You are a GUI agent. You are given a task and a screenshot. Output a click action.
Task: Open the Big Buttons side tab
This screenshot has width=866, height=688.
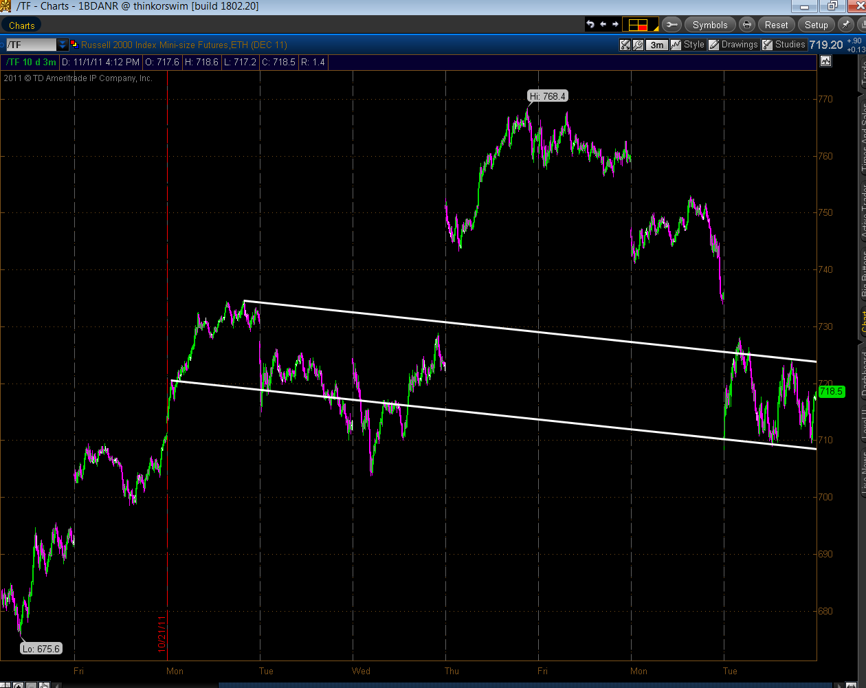click(x=863, y=274)
